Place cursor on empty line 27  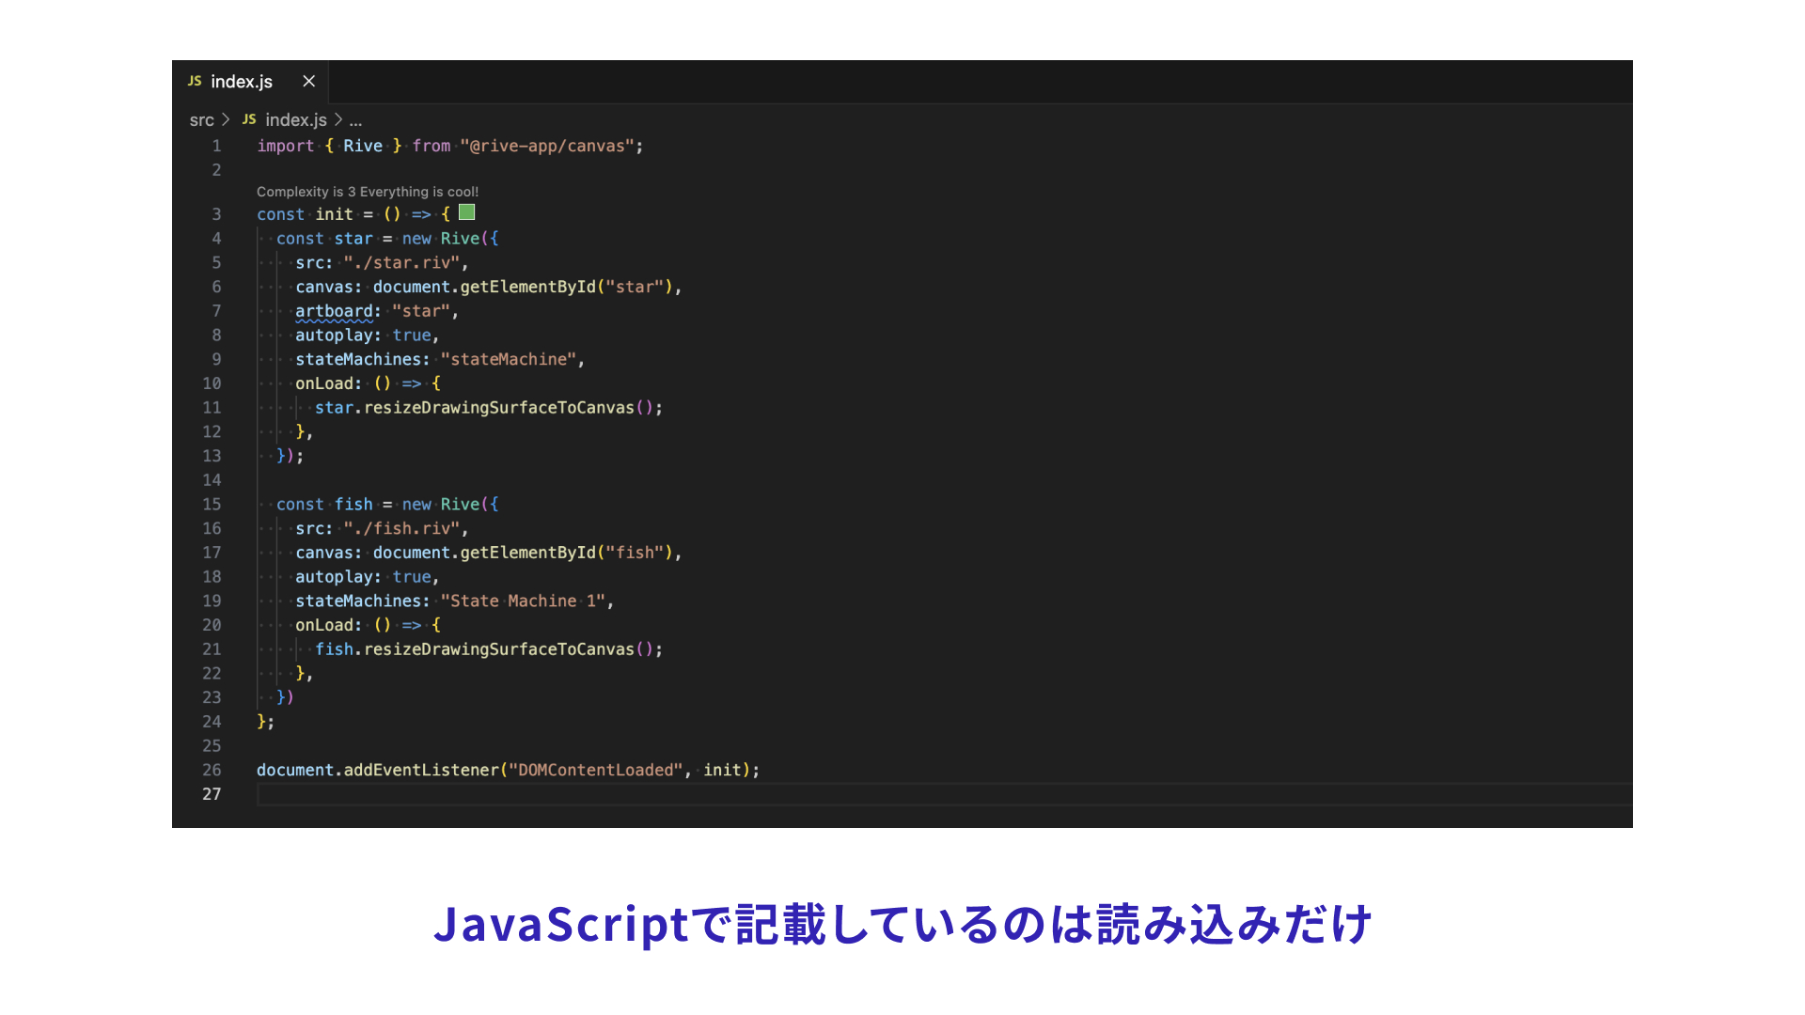point(944,794)
